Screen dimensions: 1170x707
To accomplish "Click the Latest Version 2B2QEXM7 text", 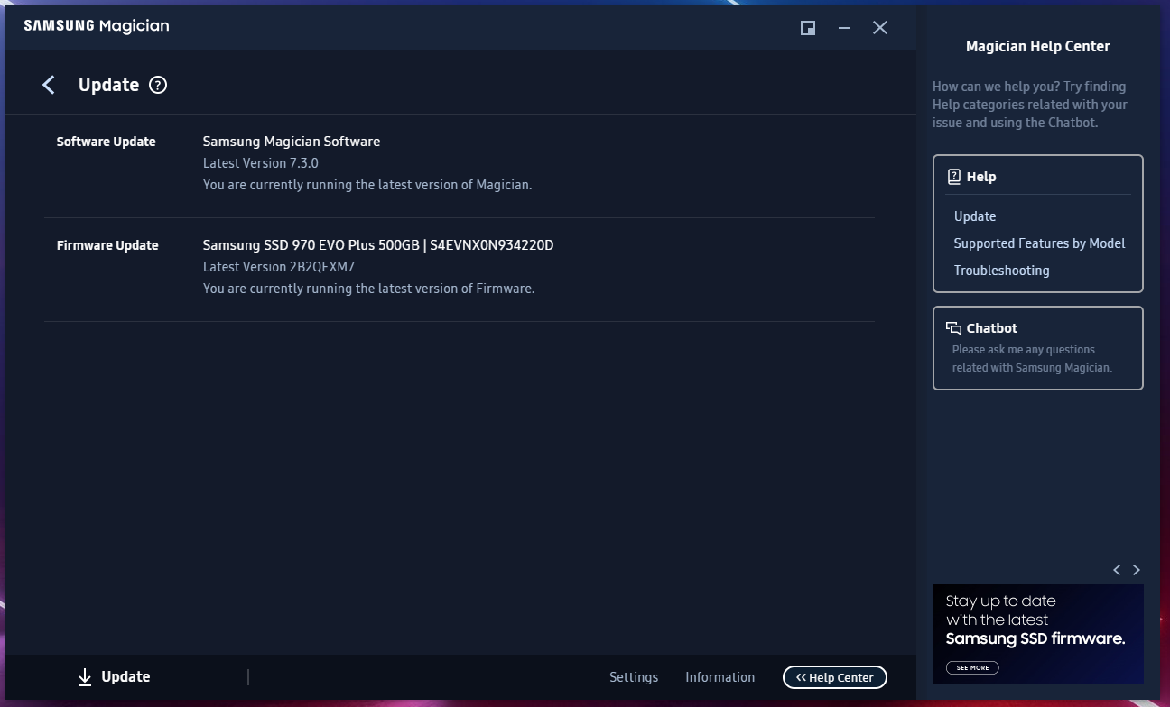I will tap(279, 267).
